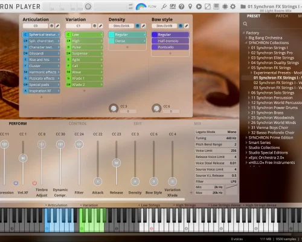Switch to PATCH tab
Viewport: 302px width, 242px height.
[282, 16]
